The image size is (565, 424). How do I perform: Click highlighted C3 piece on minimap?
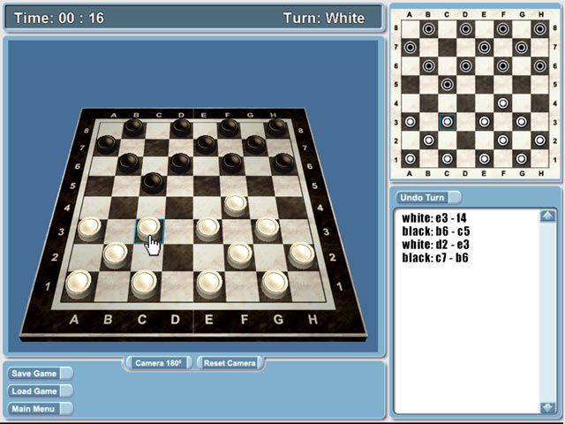click(448, 122)
